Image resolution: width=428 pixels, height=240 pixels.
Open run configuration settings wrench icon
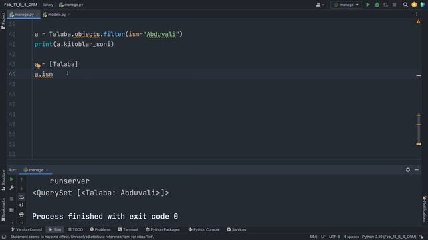click(x=12, y=188)
